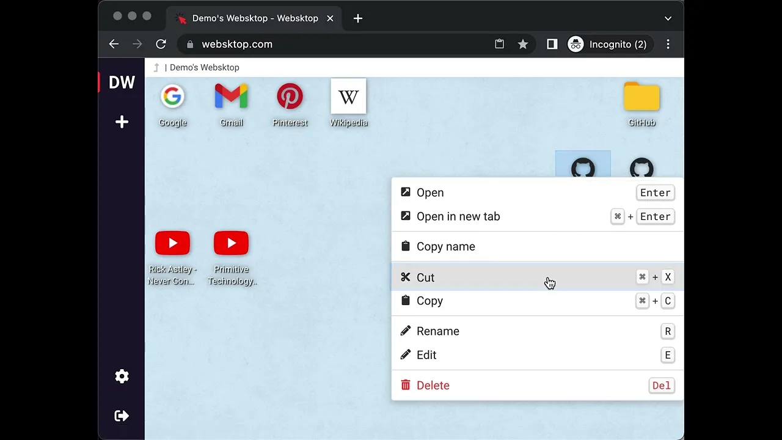Click the clipboard icon in address bar
The image size is (782, 440).
click(x=499, y=44)
